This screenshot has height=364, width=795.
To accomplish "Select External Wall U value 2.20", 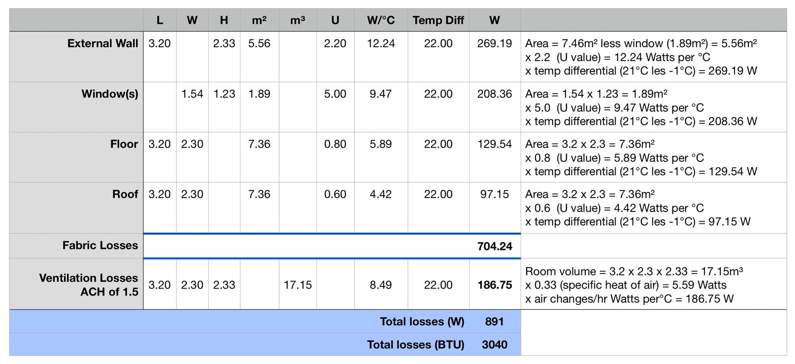I will pos(335,44).
